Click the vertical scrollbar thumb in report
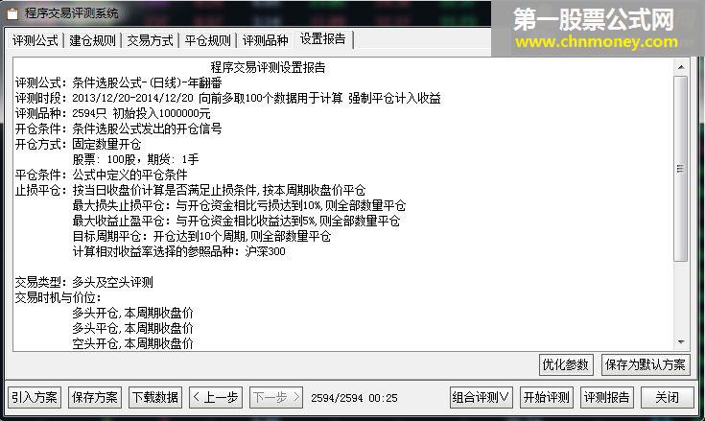 (681, 169)
